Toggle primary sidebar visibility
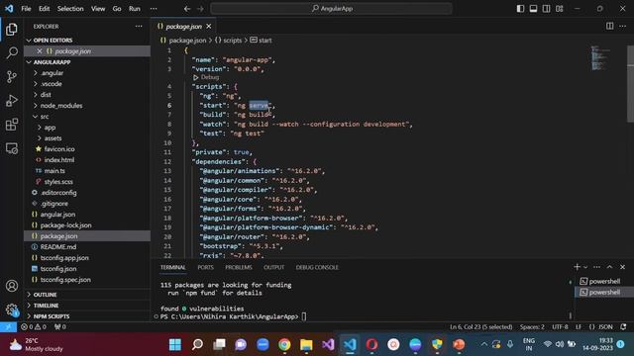The width and height of the screenshot is (634, 356). [x=520, y=9]
